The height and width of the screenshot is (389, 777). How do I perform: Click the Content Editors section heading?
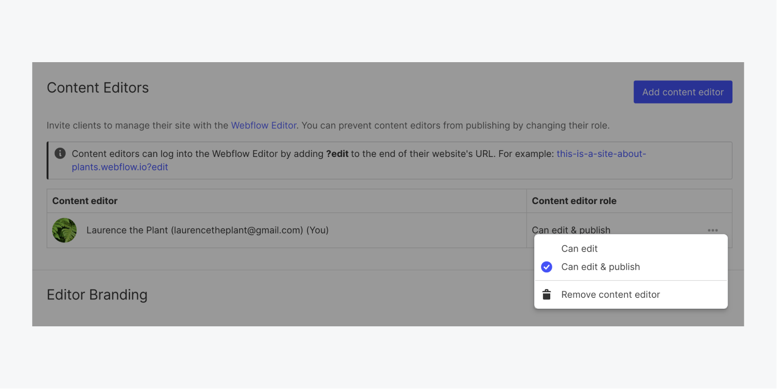pos(98,88)
